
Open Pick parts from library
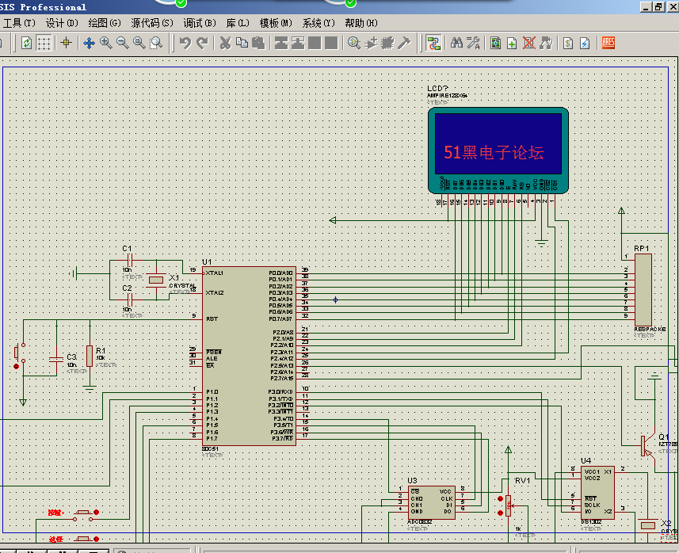point(354,43)
